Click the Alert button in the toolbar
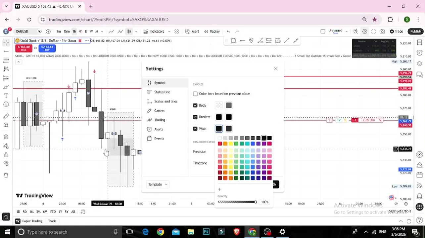425x238 pixels. [192, 31]
